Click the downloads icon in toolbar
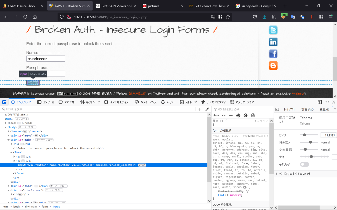The image size is (337, 210). pyautogui.click(x=264, y=17)
